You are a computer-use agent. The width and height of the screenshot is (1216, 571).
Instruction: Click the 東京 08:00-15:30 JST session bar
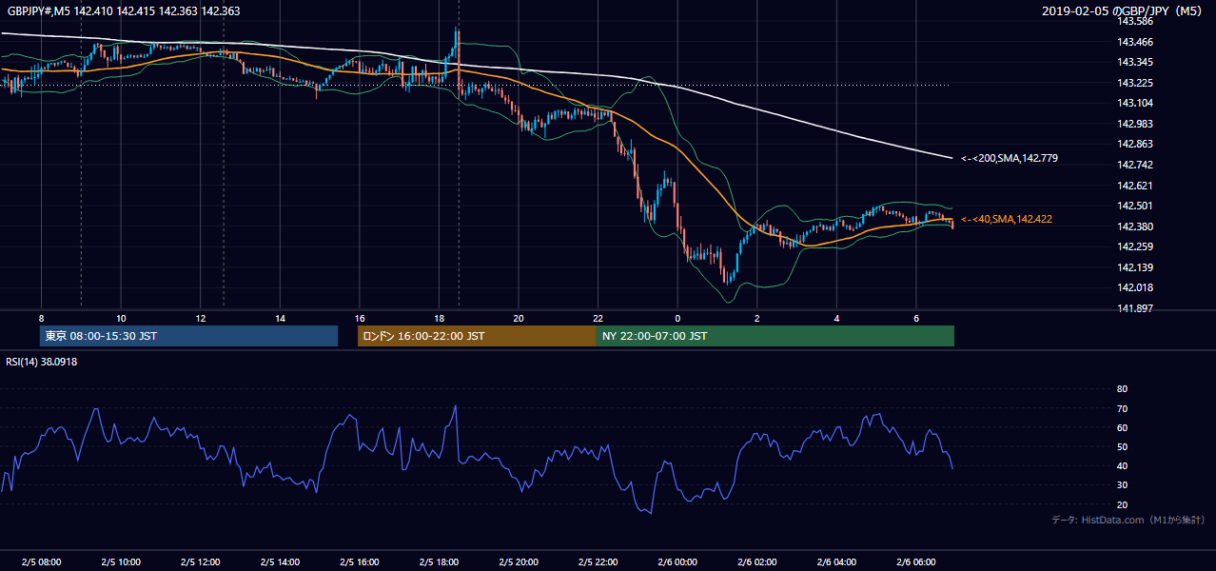[x=188, y=336]
